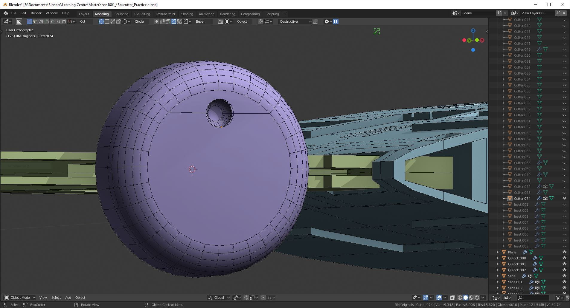Show Cutter.060 using its hidden-eye icon
The image size is (570, 308).
564,115
